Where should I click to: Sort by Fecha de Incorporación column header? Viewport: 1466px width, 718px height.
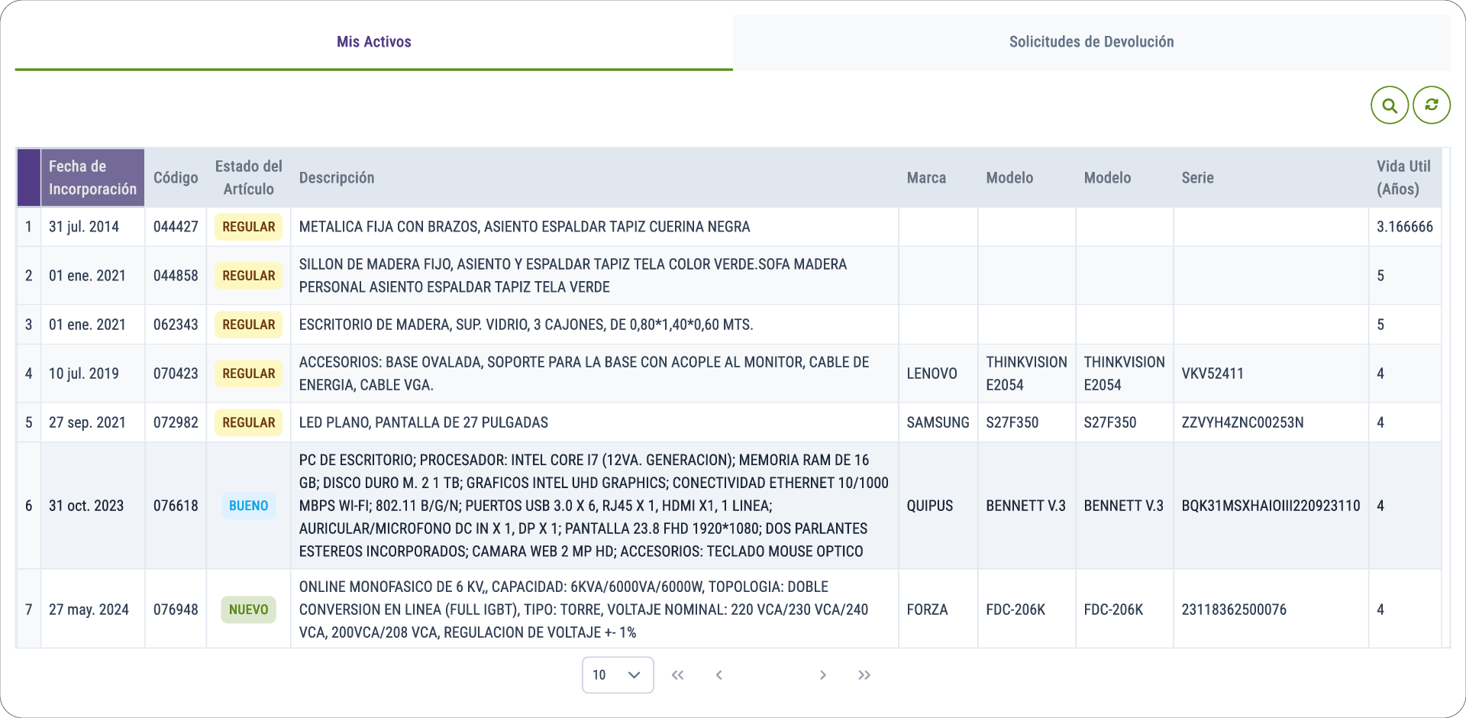coord(92,178)
